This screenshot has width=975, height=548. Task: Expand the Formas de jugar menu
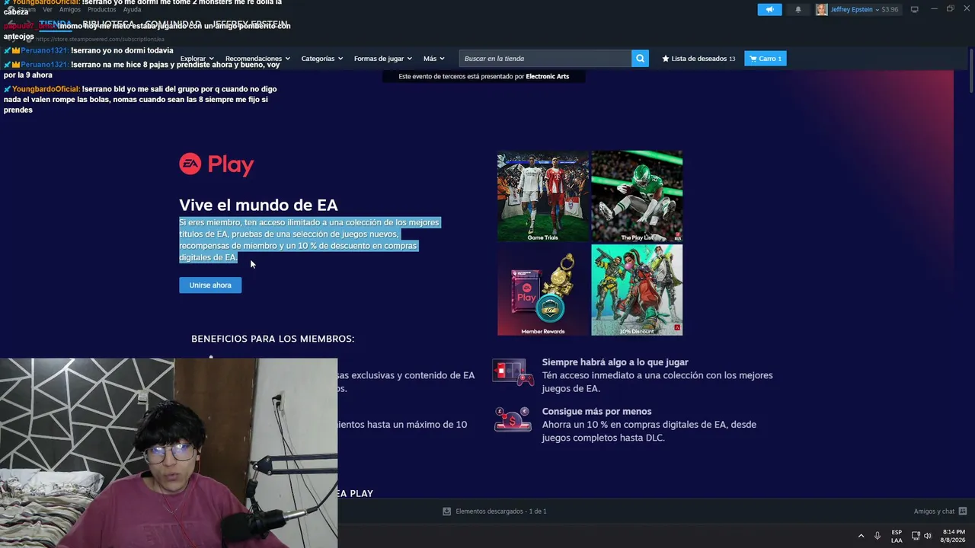[x=382, y=59]
